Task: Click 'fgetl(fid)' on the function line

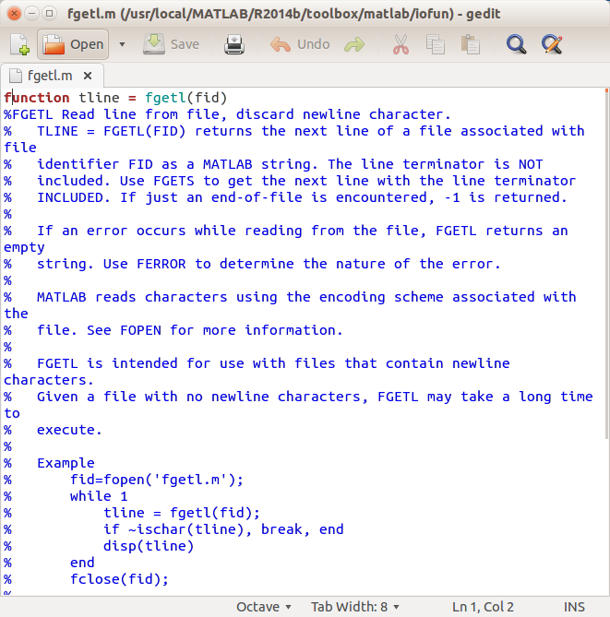Action: [185, 98]
